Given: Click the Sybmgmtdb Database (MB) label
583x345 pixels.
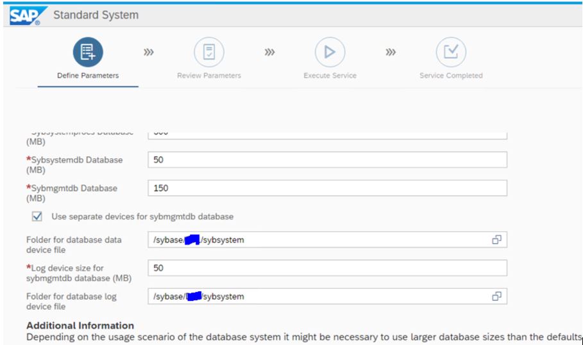Looking at the screenshot, I should pos(72,193).
